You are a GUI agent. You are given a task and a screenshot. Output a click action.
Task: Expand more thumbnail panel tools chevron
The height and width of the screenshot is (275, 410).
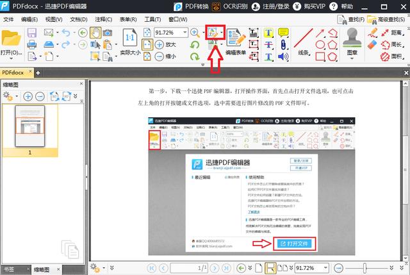tap(76, 96)
